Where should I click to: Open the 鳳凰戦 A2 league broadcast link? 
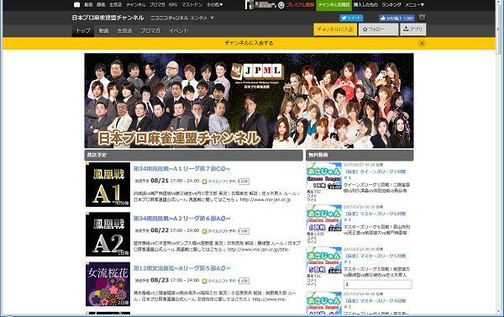coord(182,219)
